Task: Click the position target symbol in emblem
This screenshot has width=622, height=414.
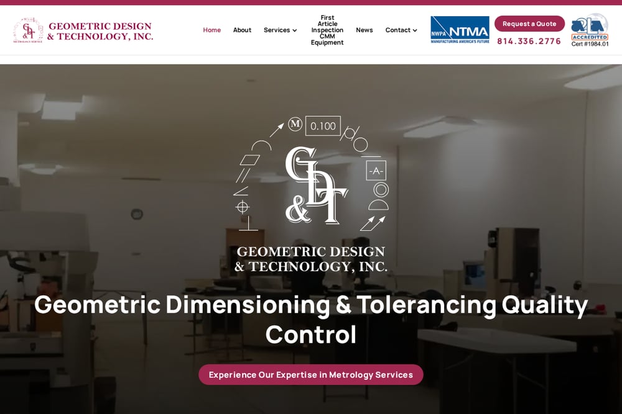Action: pos(242,207)
